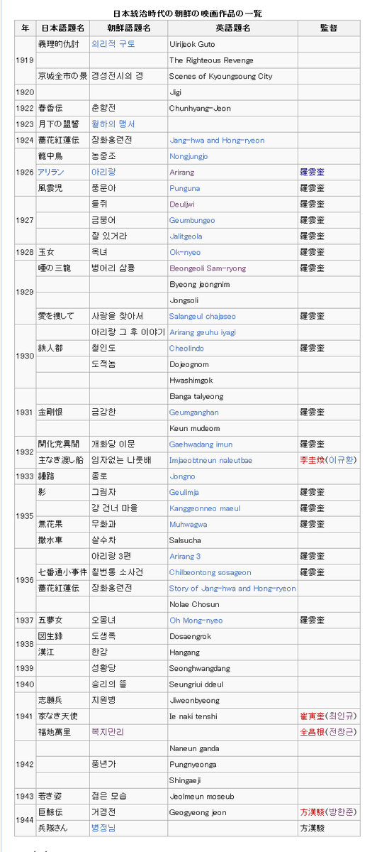Click plain 方漢駿 in the 兵隊さん row

[x=313, y=828]
